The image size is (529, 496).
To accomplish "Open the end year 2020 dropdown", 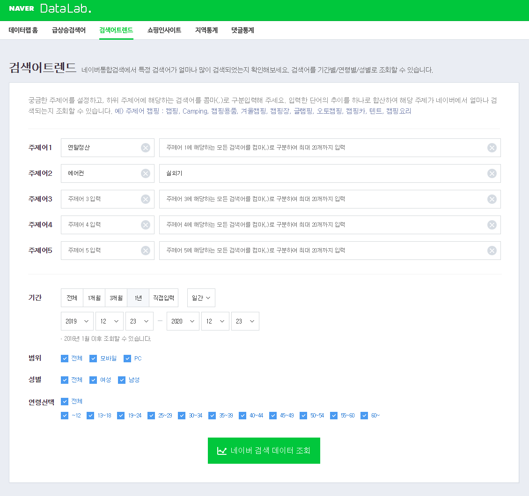I will coord(183,322).
